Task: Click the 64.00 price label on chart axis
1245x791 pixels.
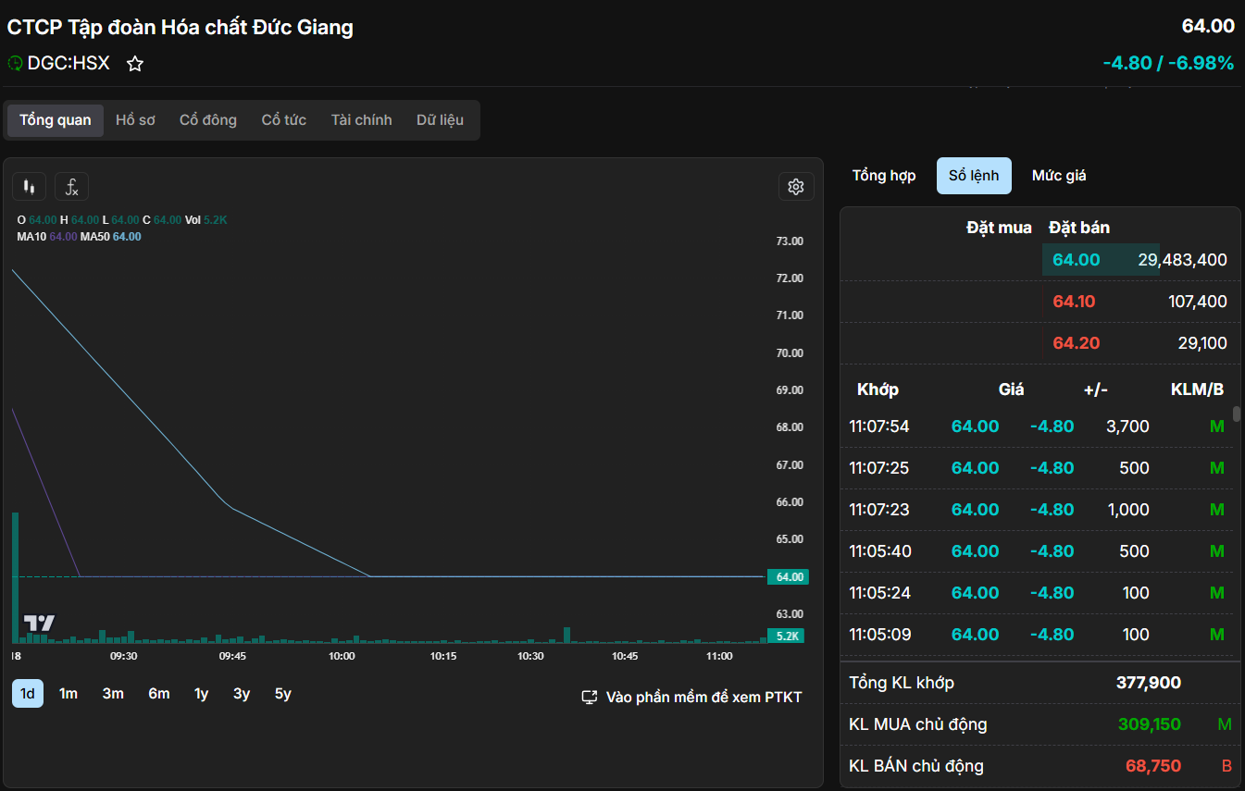Action: coord(789,577)
